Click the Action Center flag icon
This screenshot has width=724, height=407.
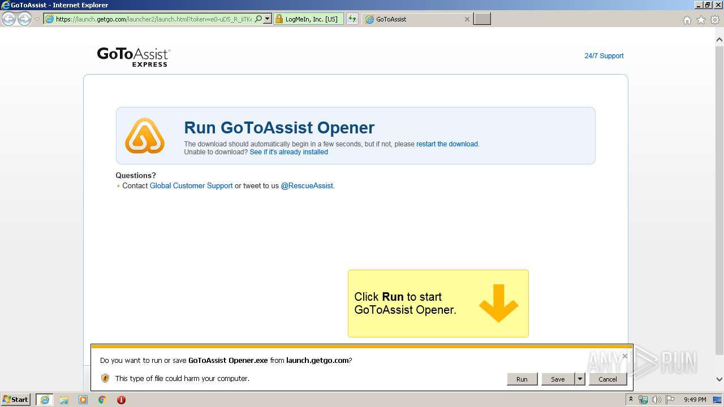[670, 400]
